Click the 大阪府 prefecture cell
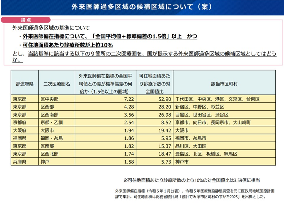284x213 pixels. coord(20,131)
